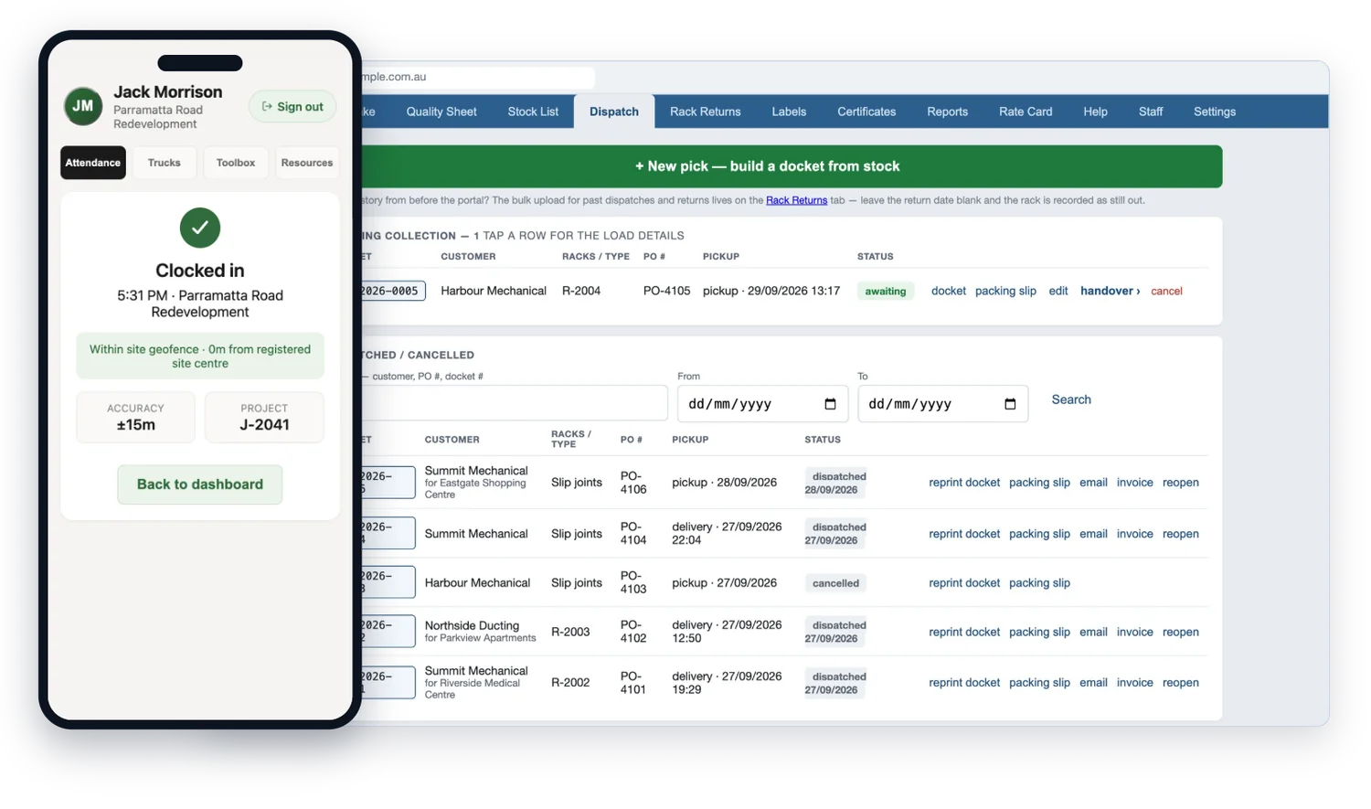Follow the Rack Returns link in the note
Image resolution: width=1371 pixels, height=809 pixels.
796,200
